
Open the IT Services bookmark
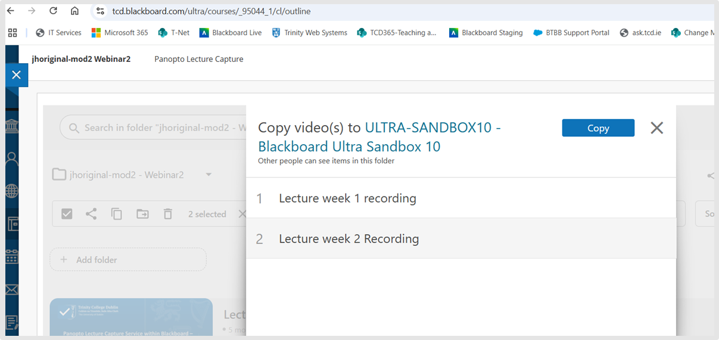[58, 33]
